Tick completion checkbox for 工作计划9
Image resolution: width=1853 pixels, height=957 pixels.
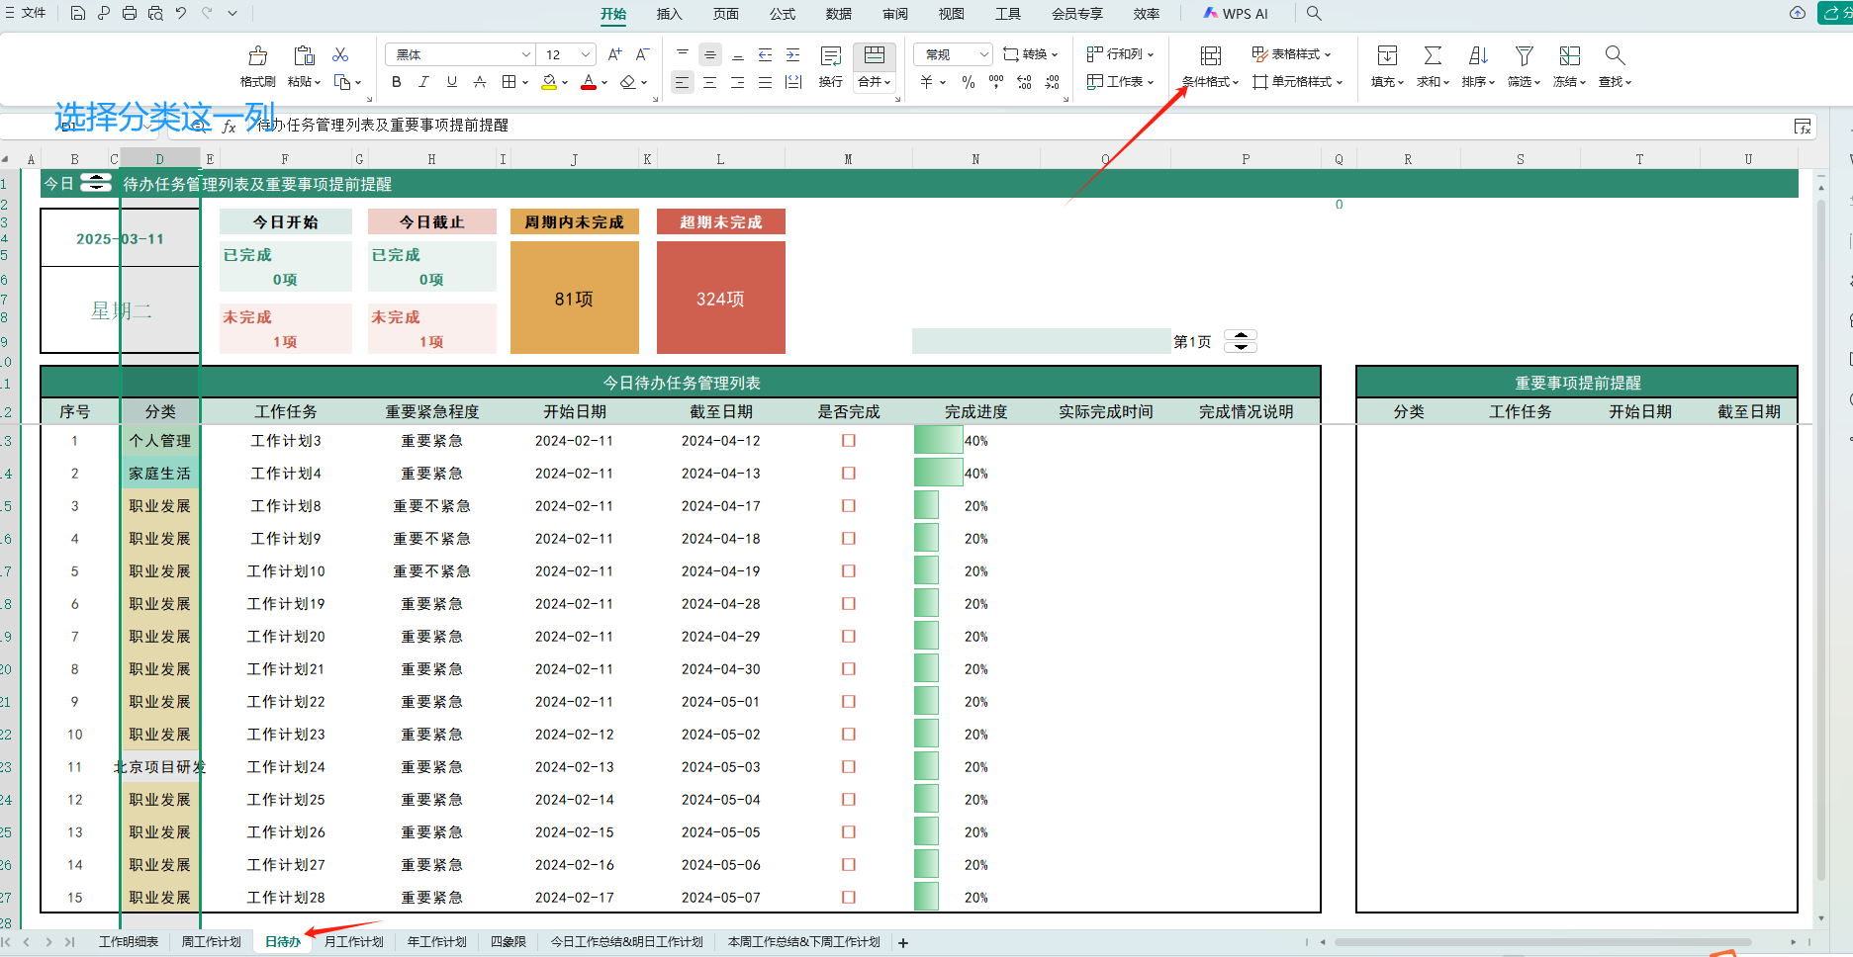point(849,539)
